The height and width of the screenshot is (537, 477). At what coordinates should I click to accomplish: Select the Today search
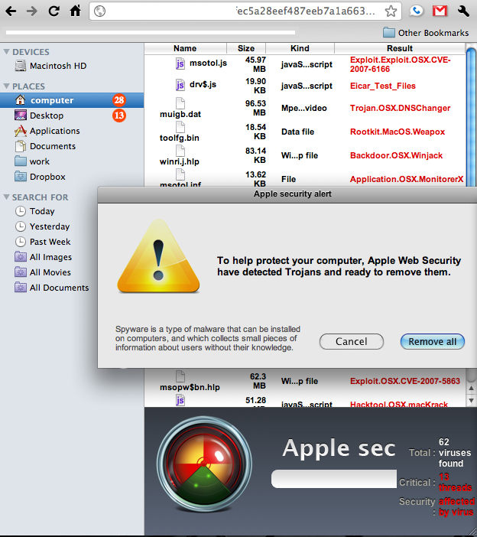[x=35, y=211]
